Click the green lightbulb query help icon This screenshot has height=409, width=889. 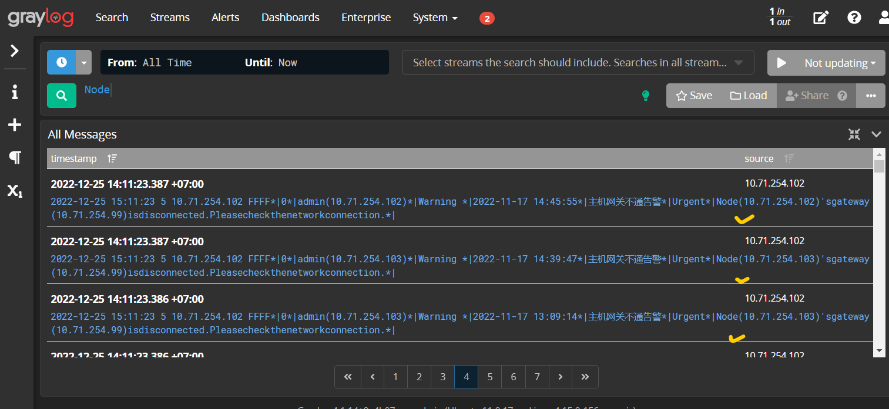[x=646, y=96]
